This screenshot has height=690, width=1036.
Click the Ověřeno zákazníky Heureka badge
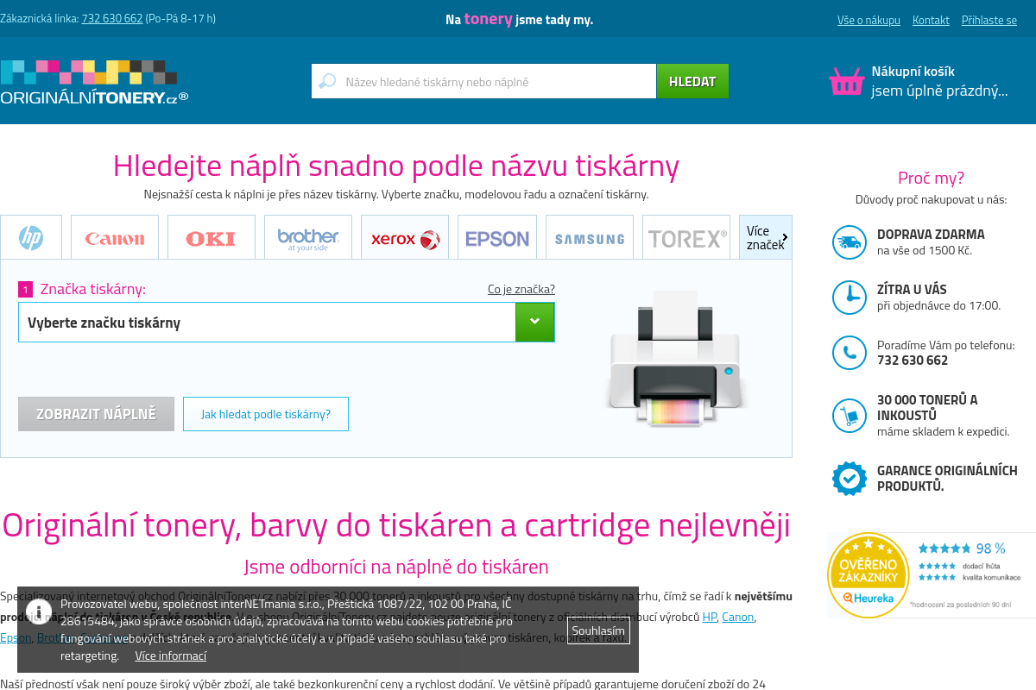(x=868, y=574)
